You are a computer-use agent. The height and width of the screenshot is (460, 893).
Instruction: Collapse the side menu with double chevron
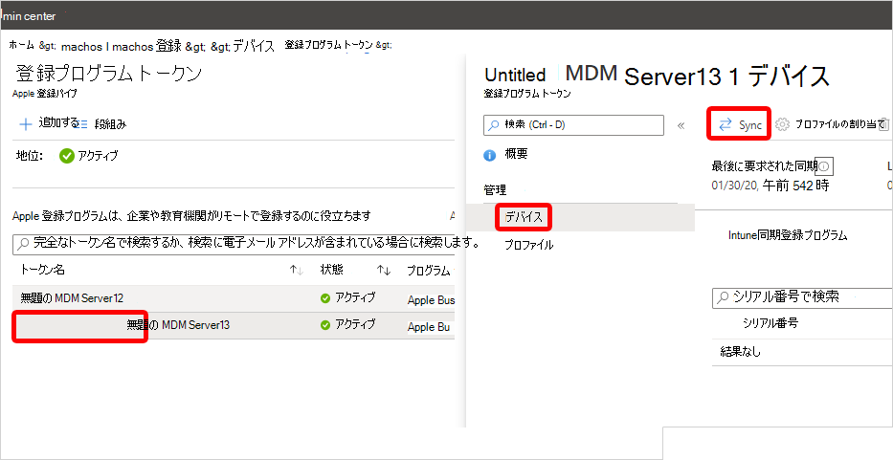tap(681, 125)
